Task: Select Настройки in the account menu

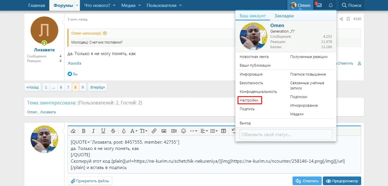Action: [250, 100]
